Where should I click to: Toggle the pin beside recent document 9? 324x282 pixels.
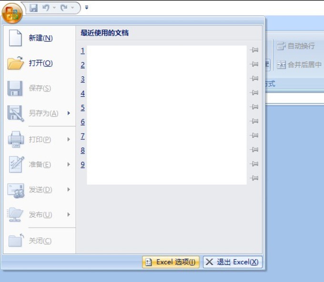(x=254, y=164)
